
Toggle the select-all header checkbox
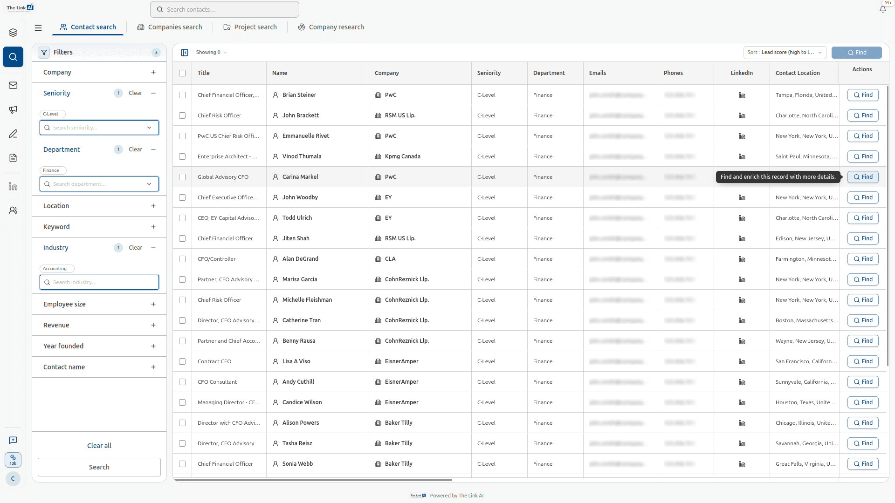[182, 73]
